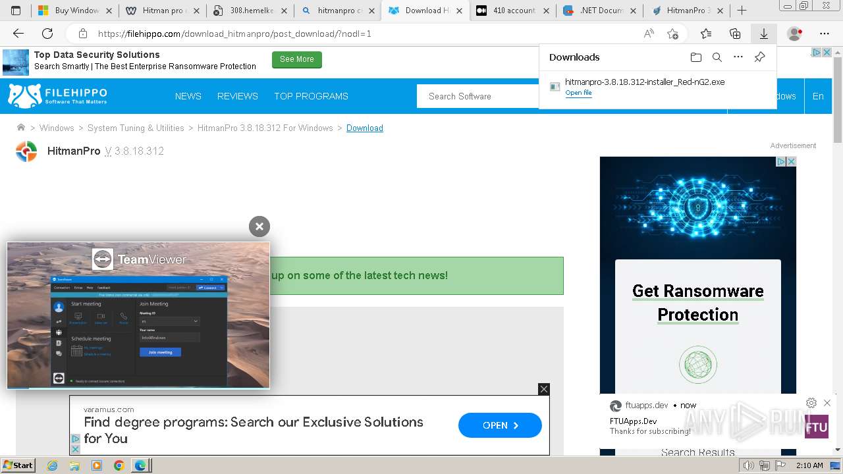
Task: Click HitmanPro 3.8.18.312 For Windows breadcrumb
Action: (x=265, y=128)
